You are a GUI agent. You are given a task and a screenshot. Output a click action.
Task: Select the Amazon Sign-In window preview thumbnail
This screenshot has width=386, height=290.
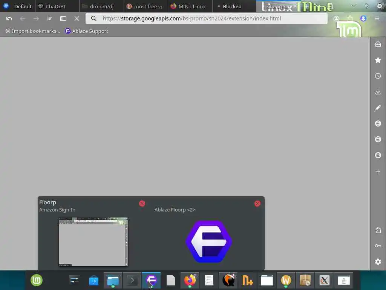(x=93, y=242)
